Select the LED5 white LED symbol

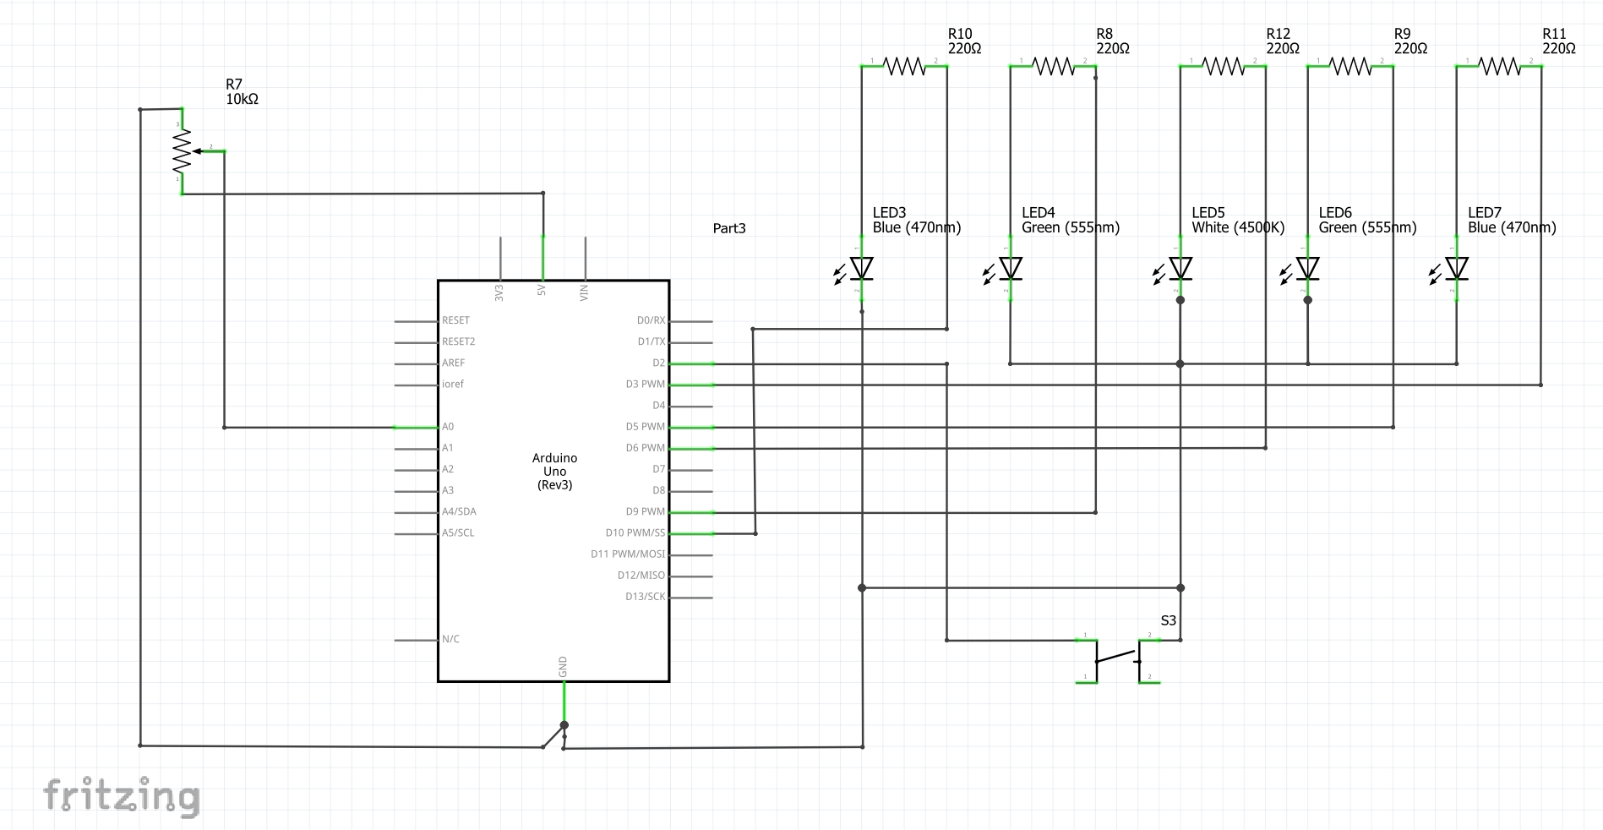click(1175, 269)
